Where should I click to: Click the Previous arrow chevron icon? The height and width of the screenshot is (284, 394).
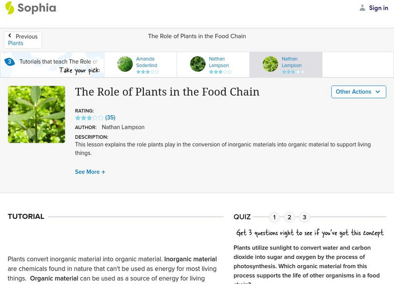10,36
